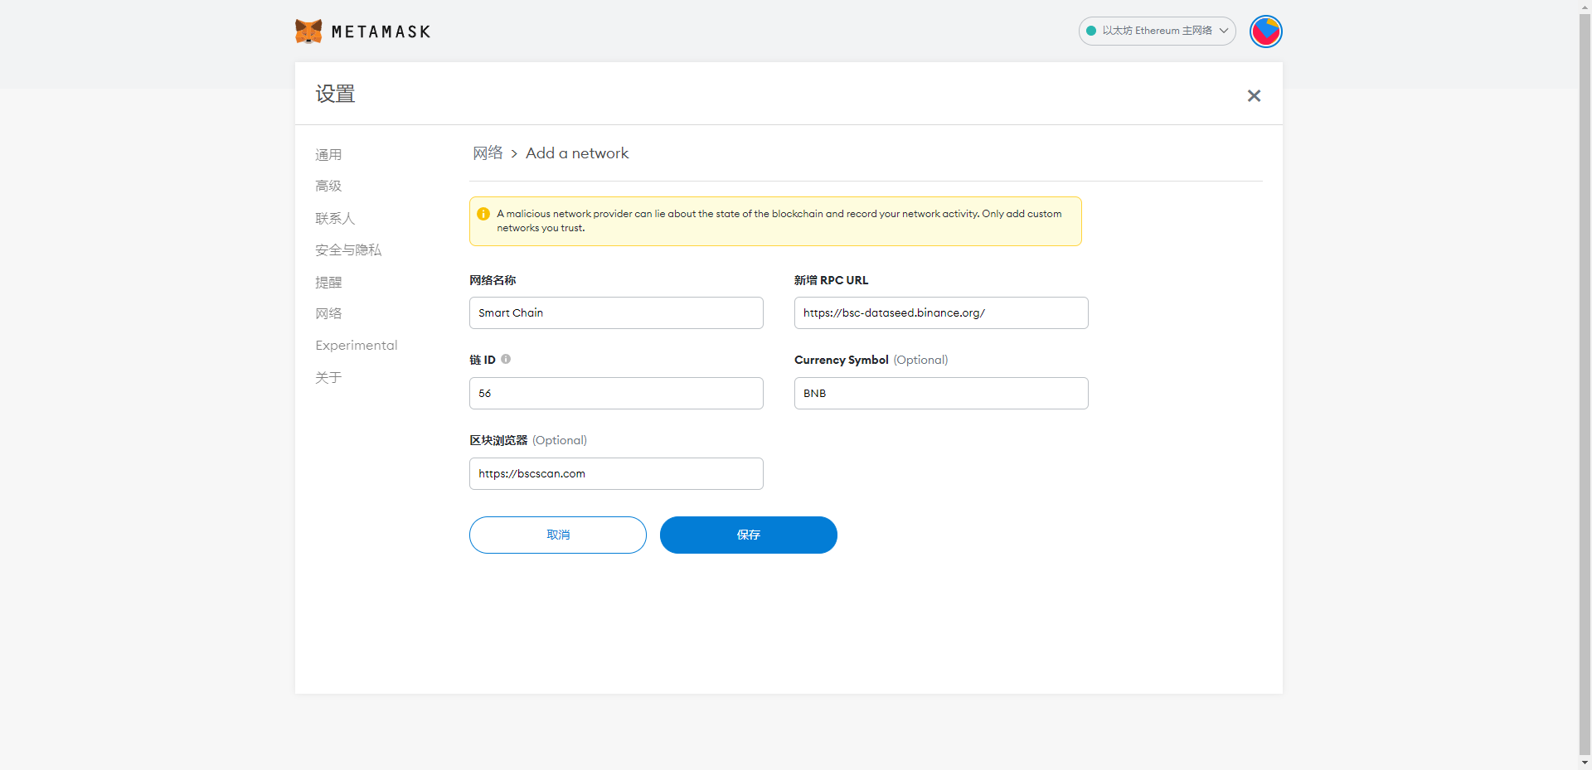The height and width of the screenshot is (770, 1592).
Task: Open the 关于 settings page
Action: 328,377
